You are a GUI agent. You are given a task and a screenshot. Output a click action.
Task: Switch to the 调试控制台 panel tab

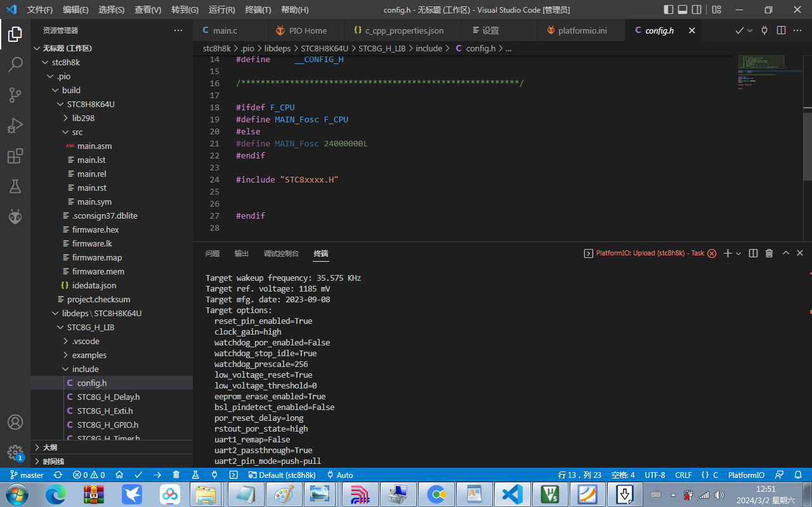pos(281,253)
